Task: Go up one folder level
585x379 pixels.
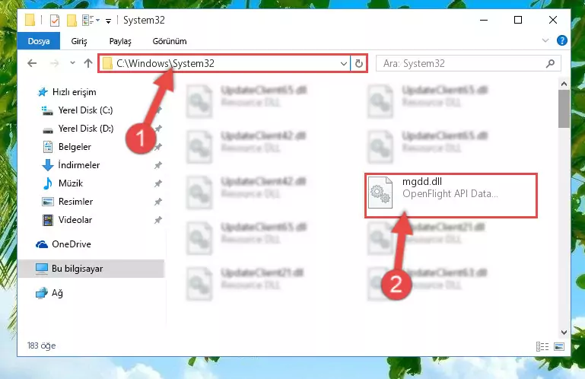Action: point(88,63)
